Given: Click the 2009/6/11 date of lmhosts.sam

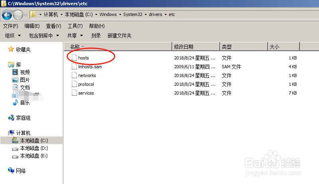Looking at the screenshot, I should 195,67.
